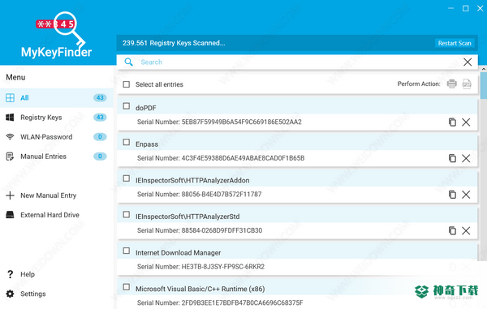Image resolution: width=487 pixels, height=309 pixels.
Task: Click Restart Scan button
Action: [455, 43]
